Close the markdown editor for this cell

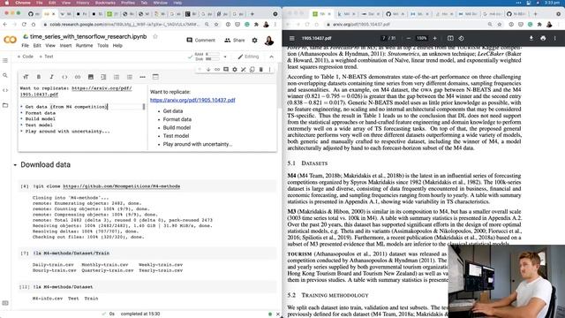pyautogui.click(x=244, y=69)
